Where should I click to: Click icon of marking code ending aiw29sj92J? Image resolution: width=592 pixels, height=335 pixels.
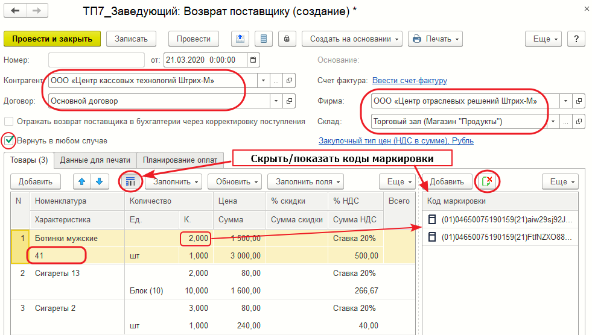[432, 219]
